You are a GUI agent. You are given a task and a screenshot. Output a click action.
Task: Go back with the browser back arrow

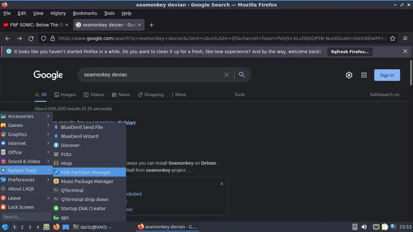pyautogui.click(x=8, y=38)
